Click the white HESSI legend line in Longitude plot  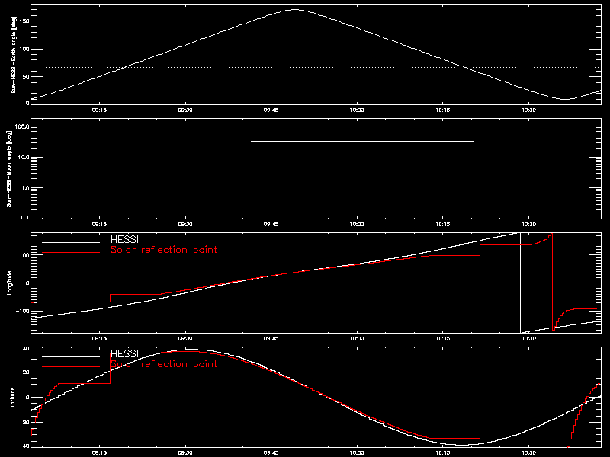(71, 242)
